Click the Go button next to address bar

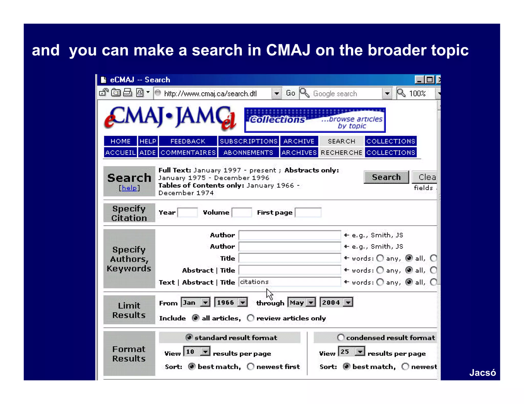290,93
